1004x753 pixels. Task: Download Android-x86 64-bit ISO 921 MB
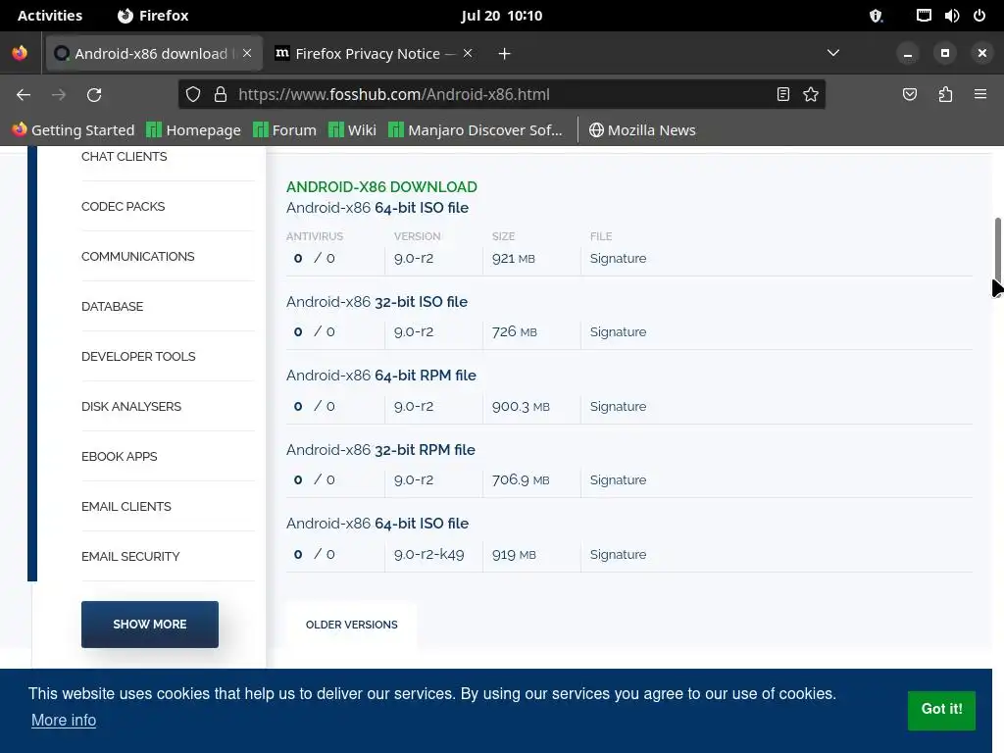point(377,208)
